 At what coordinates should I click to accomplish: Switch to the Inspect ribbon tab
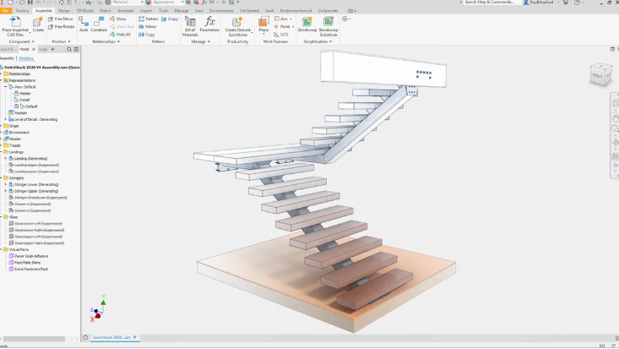coord(146,11)
